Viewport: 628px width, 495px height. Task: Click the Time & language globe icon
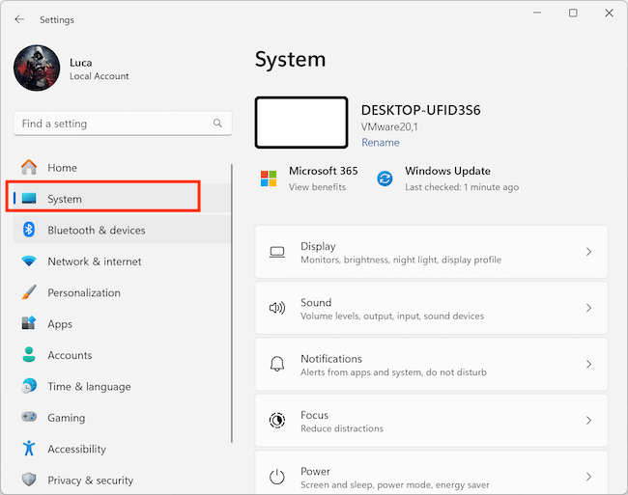pos(29,386)
